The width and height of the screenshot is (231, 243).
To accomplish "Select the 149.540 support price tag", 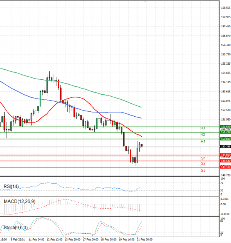I will coord(226,161).
